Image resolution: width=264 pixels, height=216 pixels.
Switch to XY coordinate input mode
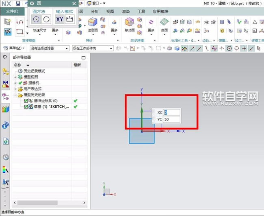(x=59, y=19)
